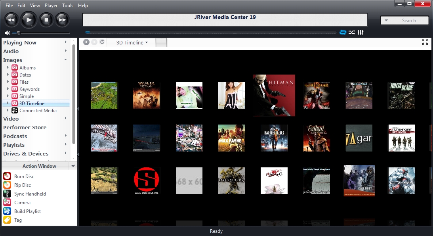The height and width of the screenshot is (236, 433).
Task: Open the search options dropdown arrow
Action: point(386,21)
